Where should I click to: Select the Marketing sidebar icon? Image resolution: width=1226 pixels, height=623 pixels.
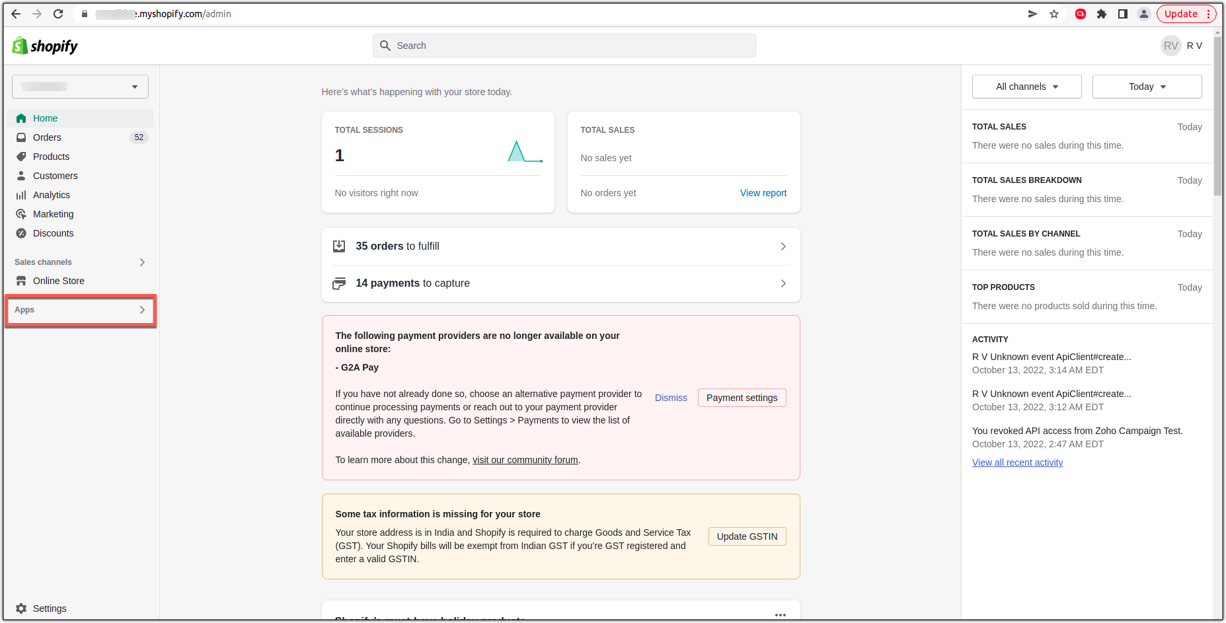pos(21,213)
